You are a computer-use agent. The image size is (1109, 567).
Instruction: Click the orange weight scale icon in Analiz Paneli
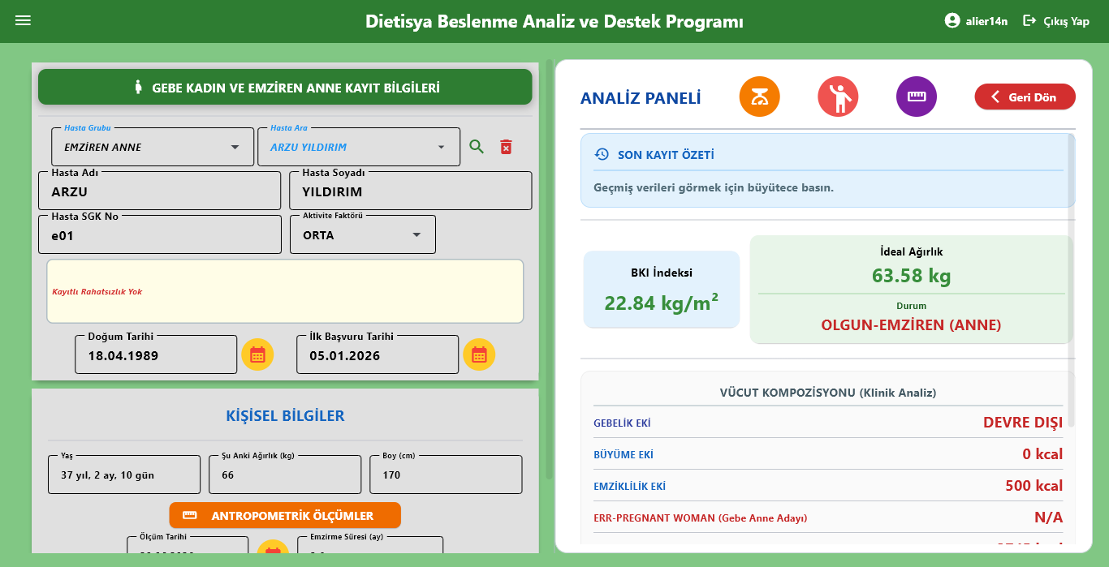[759, 97]
